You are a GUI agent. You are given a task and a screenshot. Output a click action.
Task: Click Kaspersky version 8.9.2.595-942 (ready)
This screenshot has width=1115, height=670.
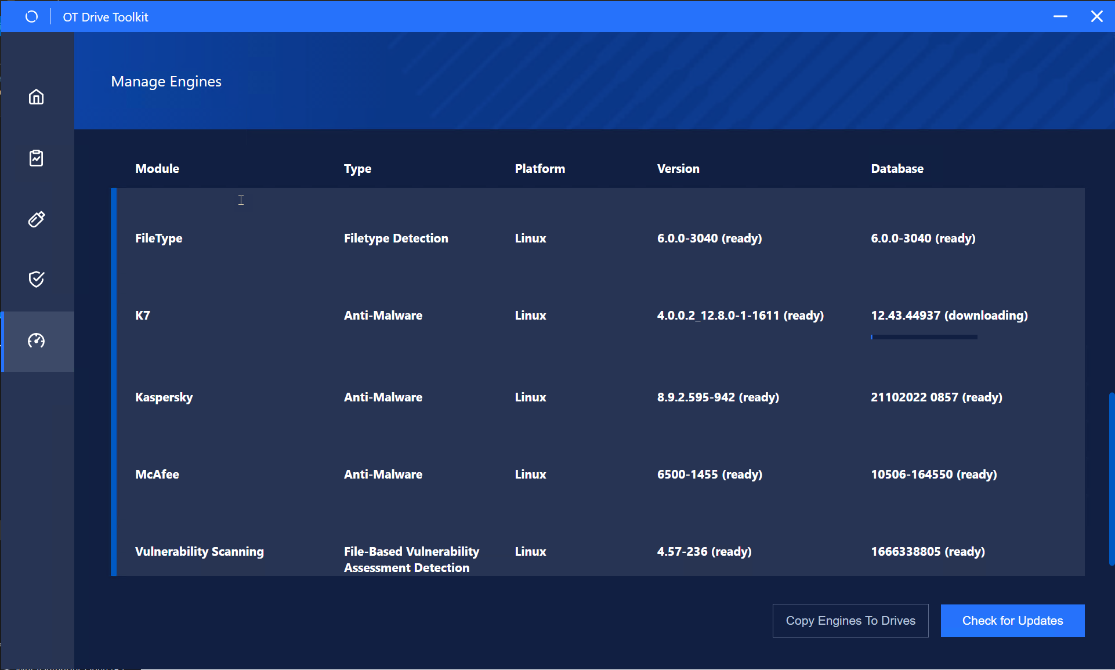click(x=718, y=397)
